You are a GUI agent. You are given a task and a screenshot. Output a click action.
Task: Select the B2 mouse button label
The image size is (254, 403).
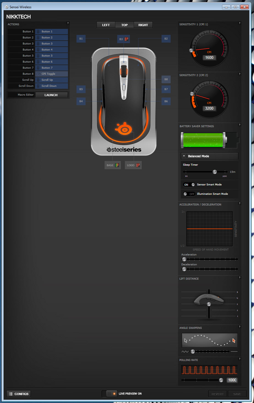tap(166, 39)
